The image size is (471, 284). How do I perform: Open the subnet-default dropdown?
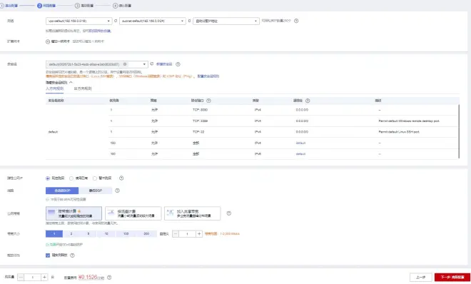(153, 21)
